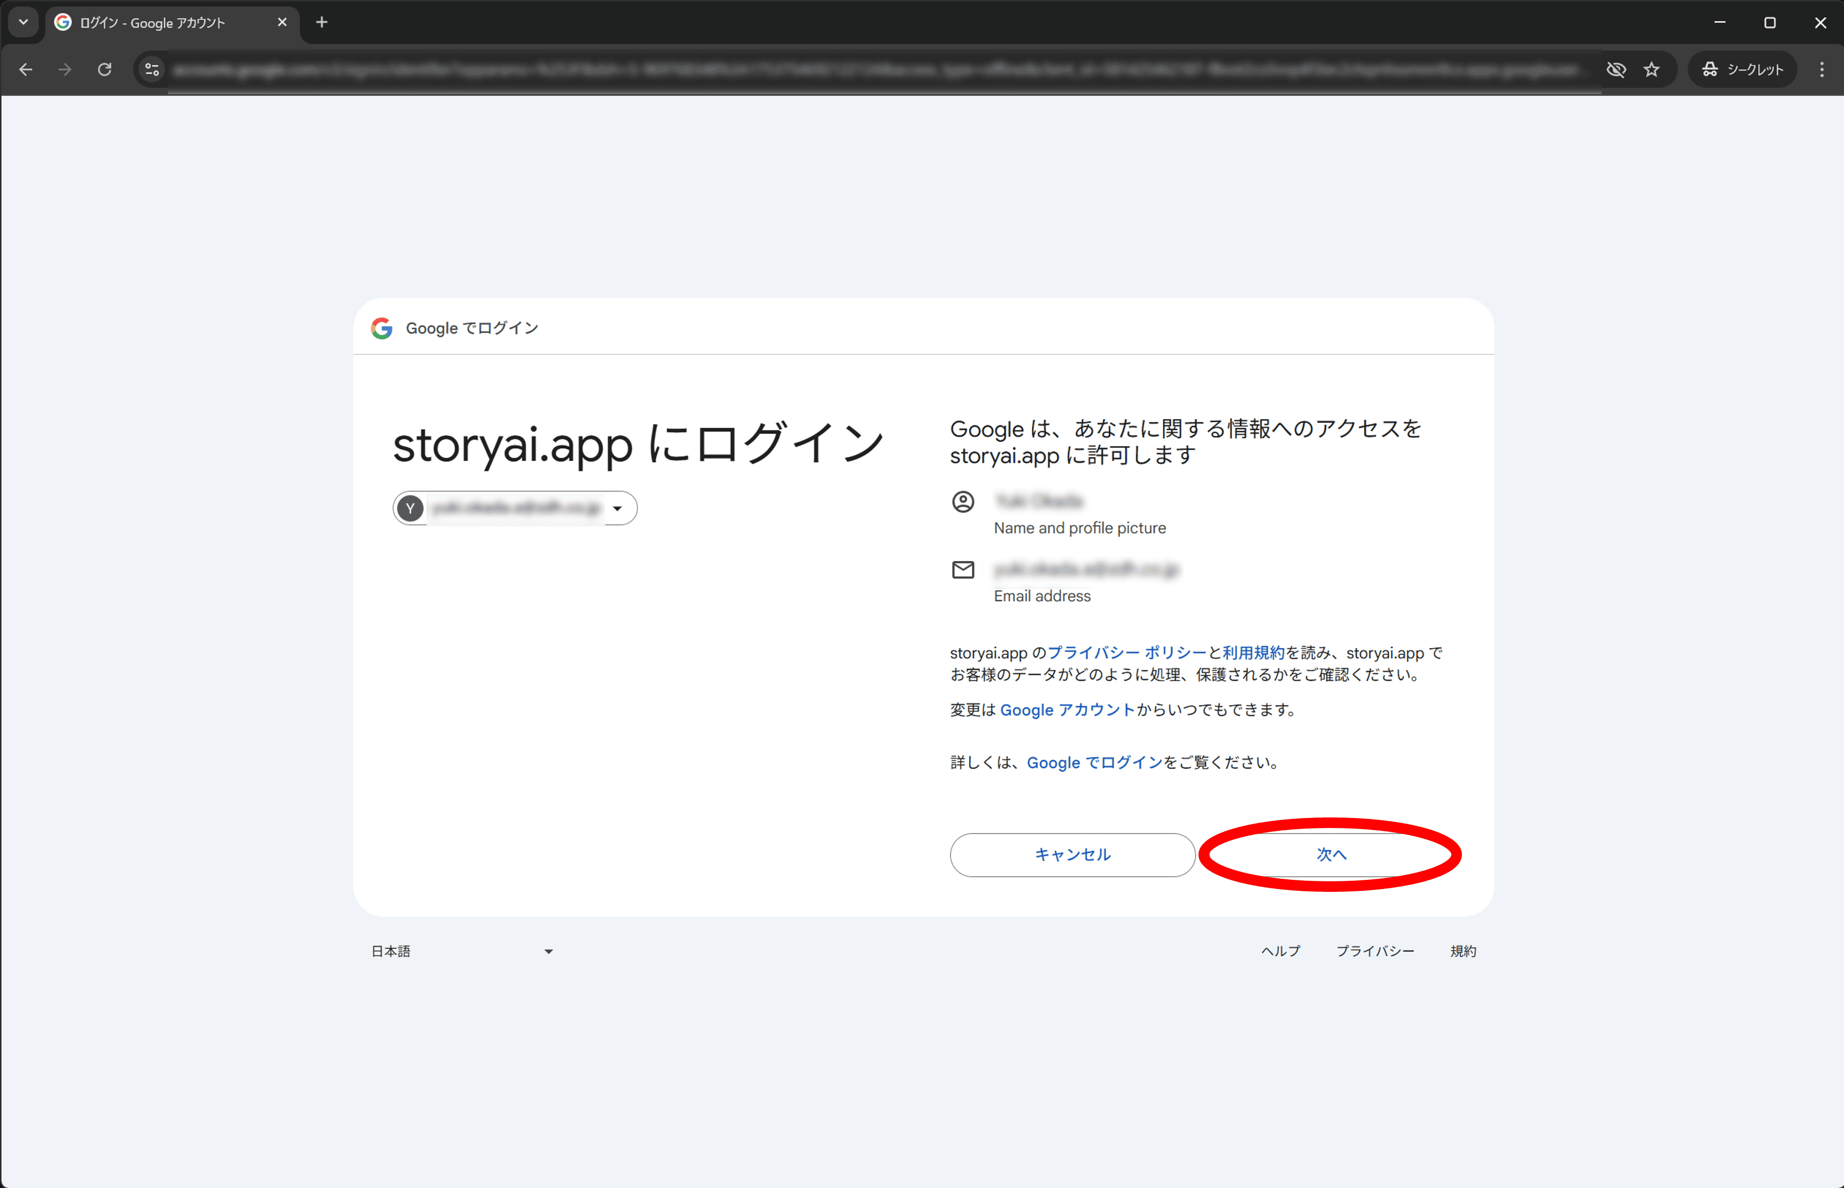Viewport: 1844px width, 1188px height.
Task: Open the Chrome three-dot menu
Action: pos(1821,70)
